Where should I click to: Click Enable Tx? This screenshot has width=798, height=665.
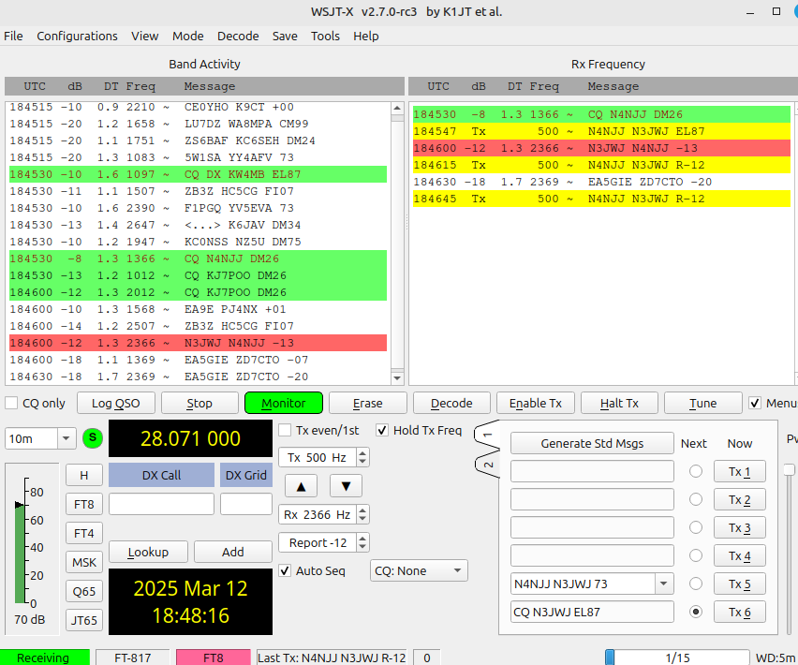pos(536,403)
